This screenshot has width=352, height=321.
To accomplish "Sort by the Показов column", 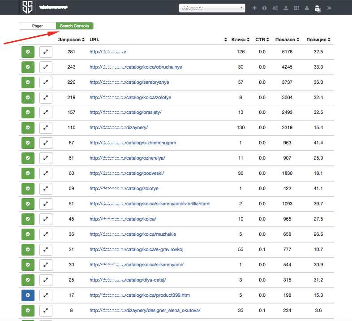I will pyautogui.click(x=287, y=39).
